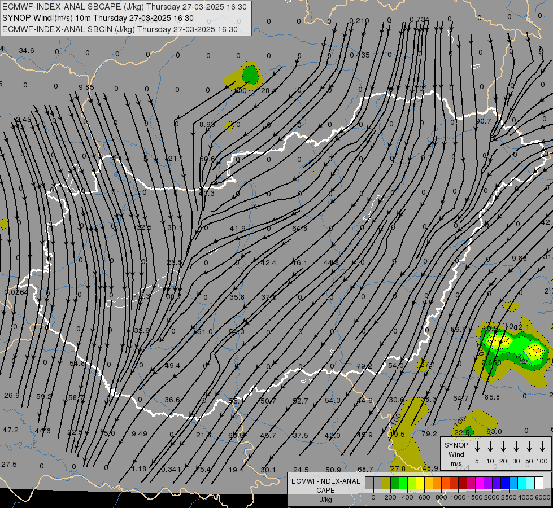The height and width of the screenshot is (508, 553).
Task: Click the 55.1 value on map
Action: pos(236,401)
